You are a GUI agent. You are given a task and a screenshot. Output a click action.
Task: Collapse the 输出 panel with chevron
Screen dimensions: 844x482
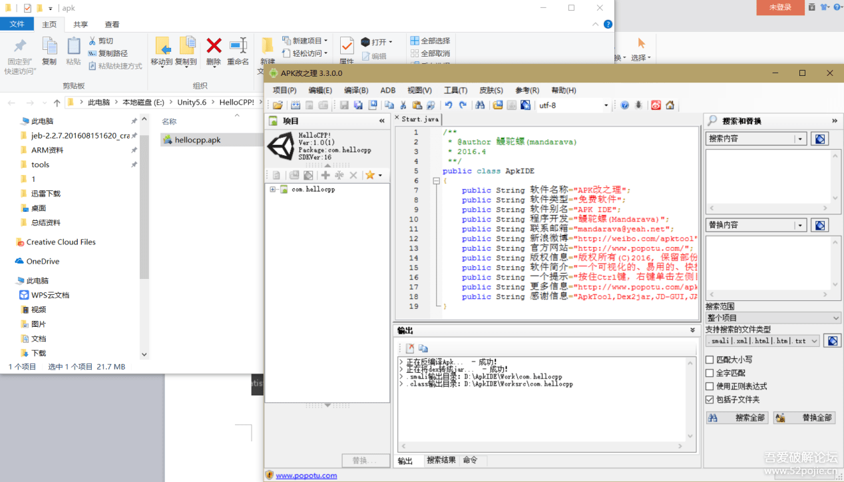click(x=692, y=330)
